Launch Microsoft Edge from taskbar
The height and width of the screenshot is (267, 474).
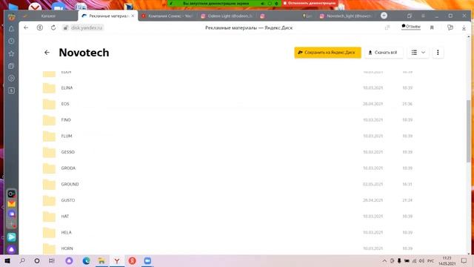(86, 260)
